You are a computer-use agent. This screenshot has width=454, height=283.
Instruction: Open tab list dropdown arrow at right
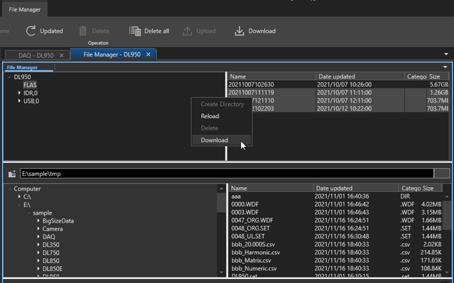[446, 54]
